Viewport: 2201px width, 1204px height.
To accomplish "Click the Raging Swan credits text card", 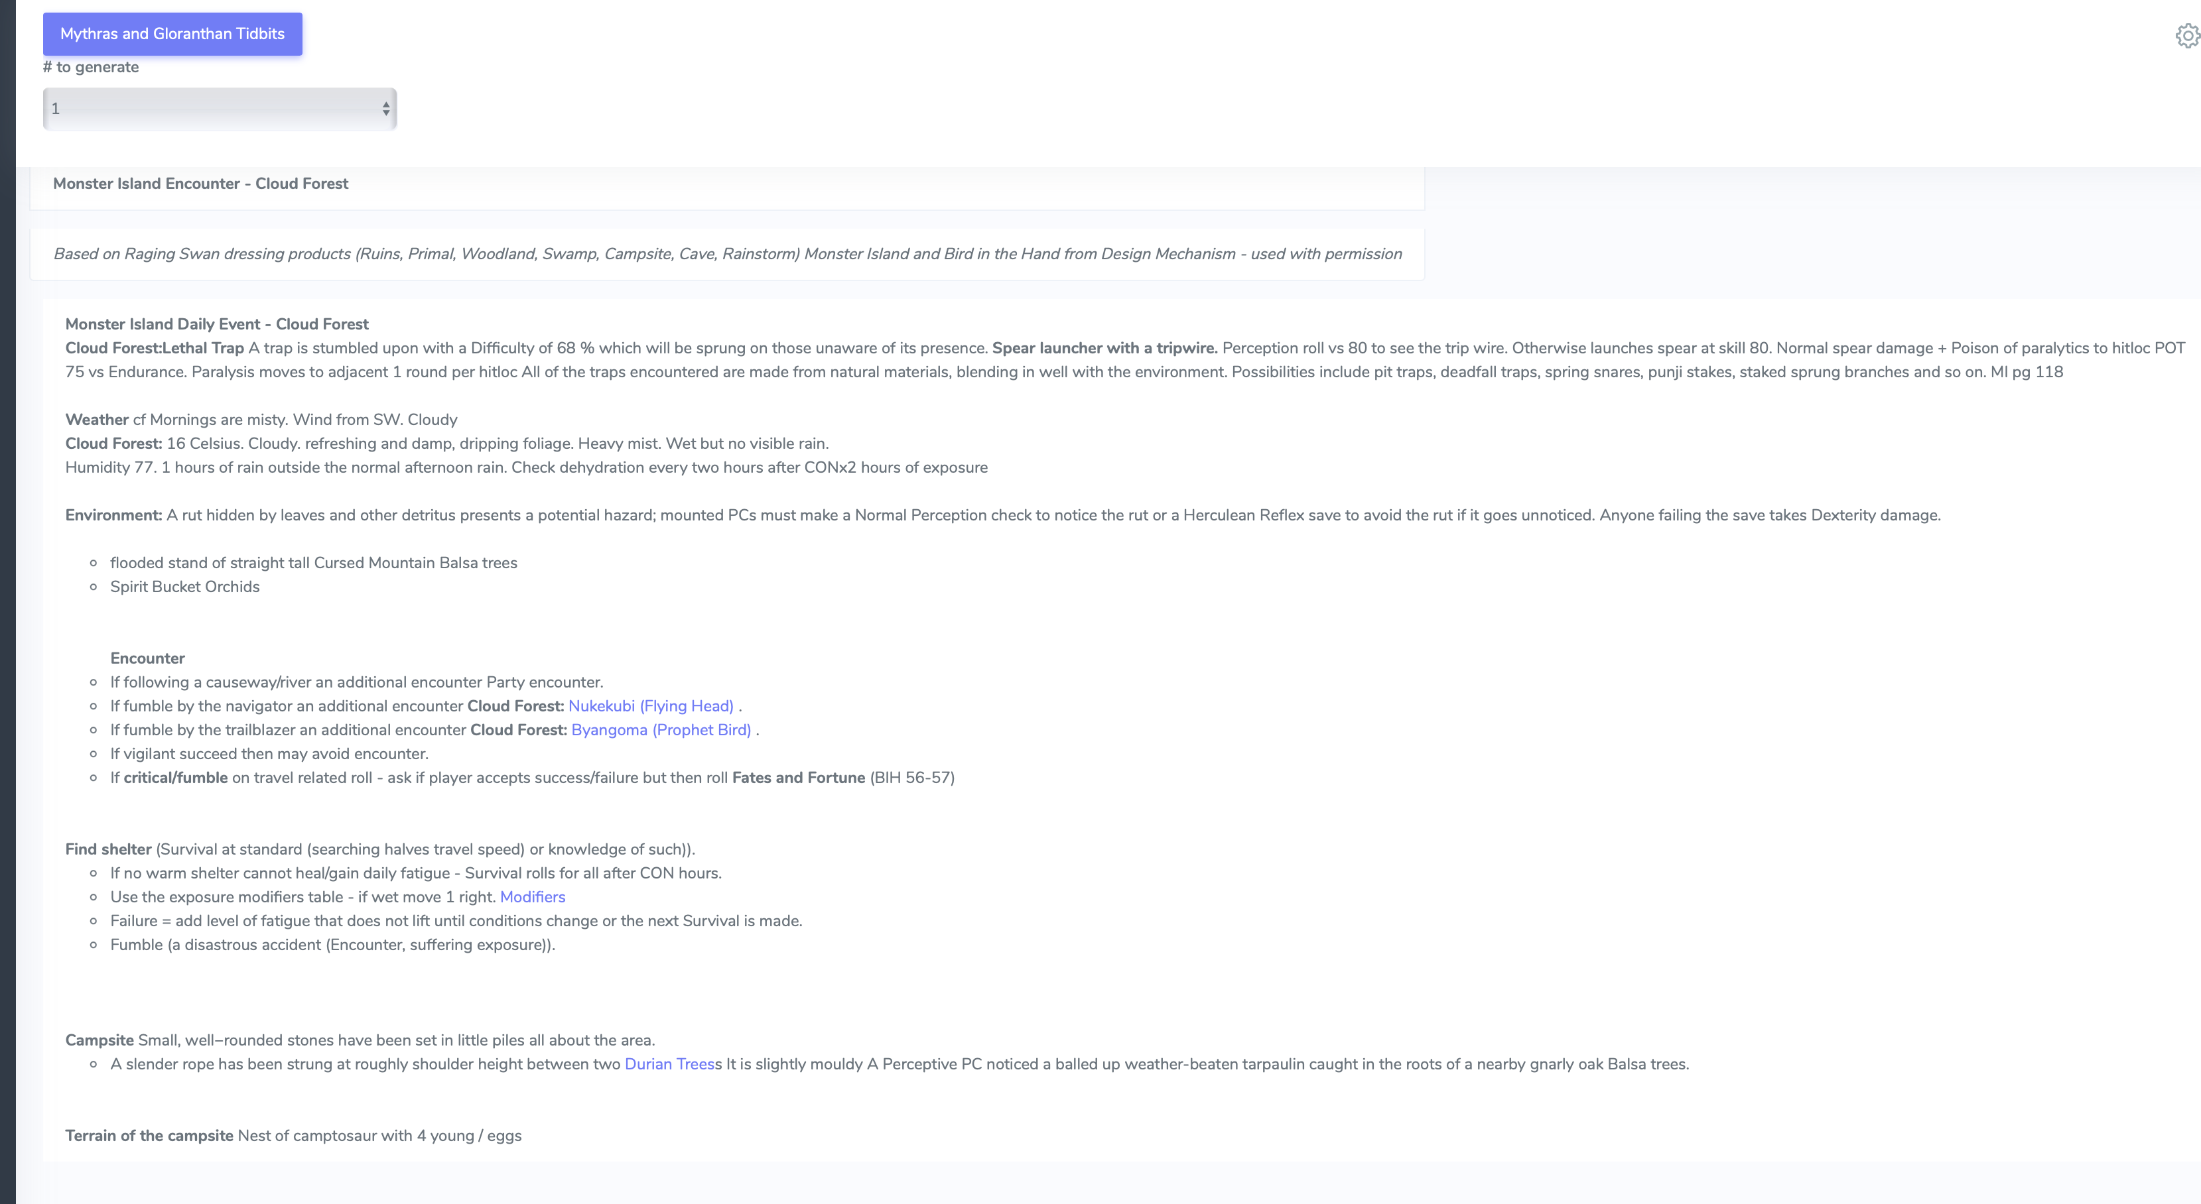I will 727,254.
